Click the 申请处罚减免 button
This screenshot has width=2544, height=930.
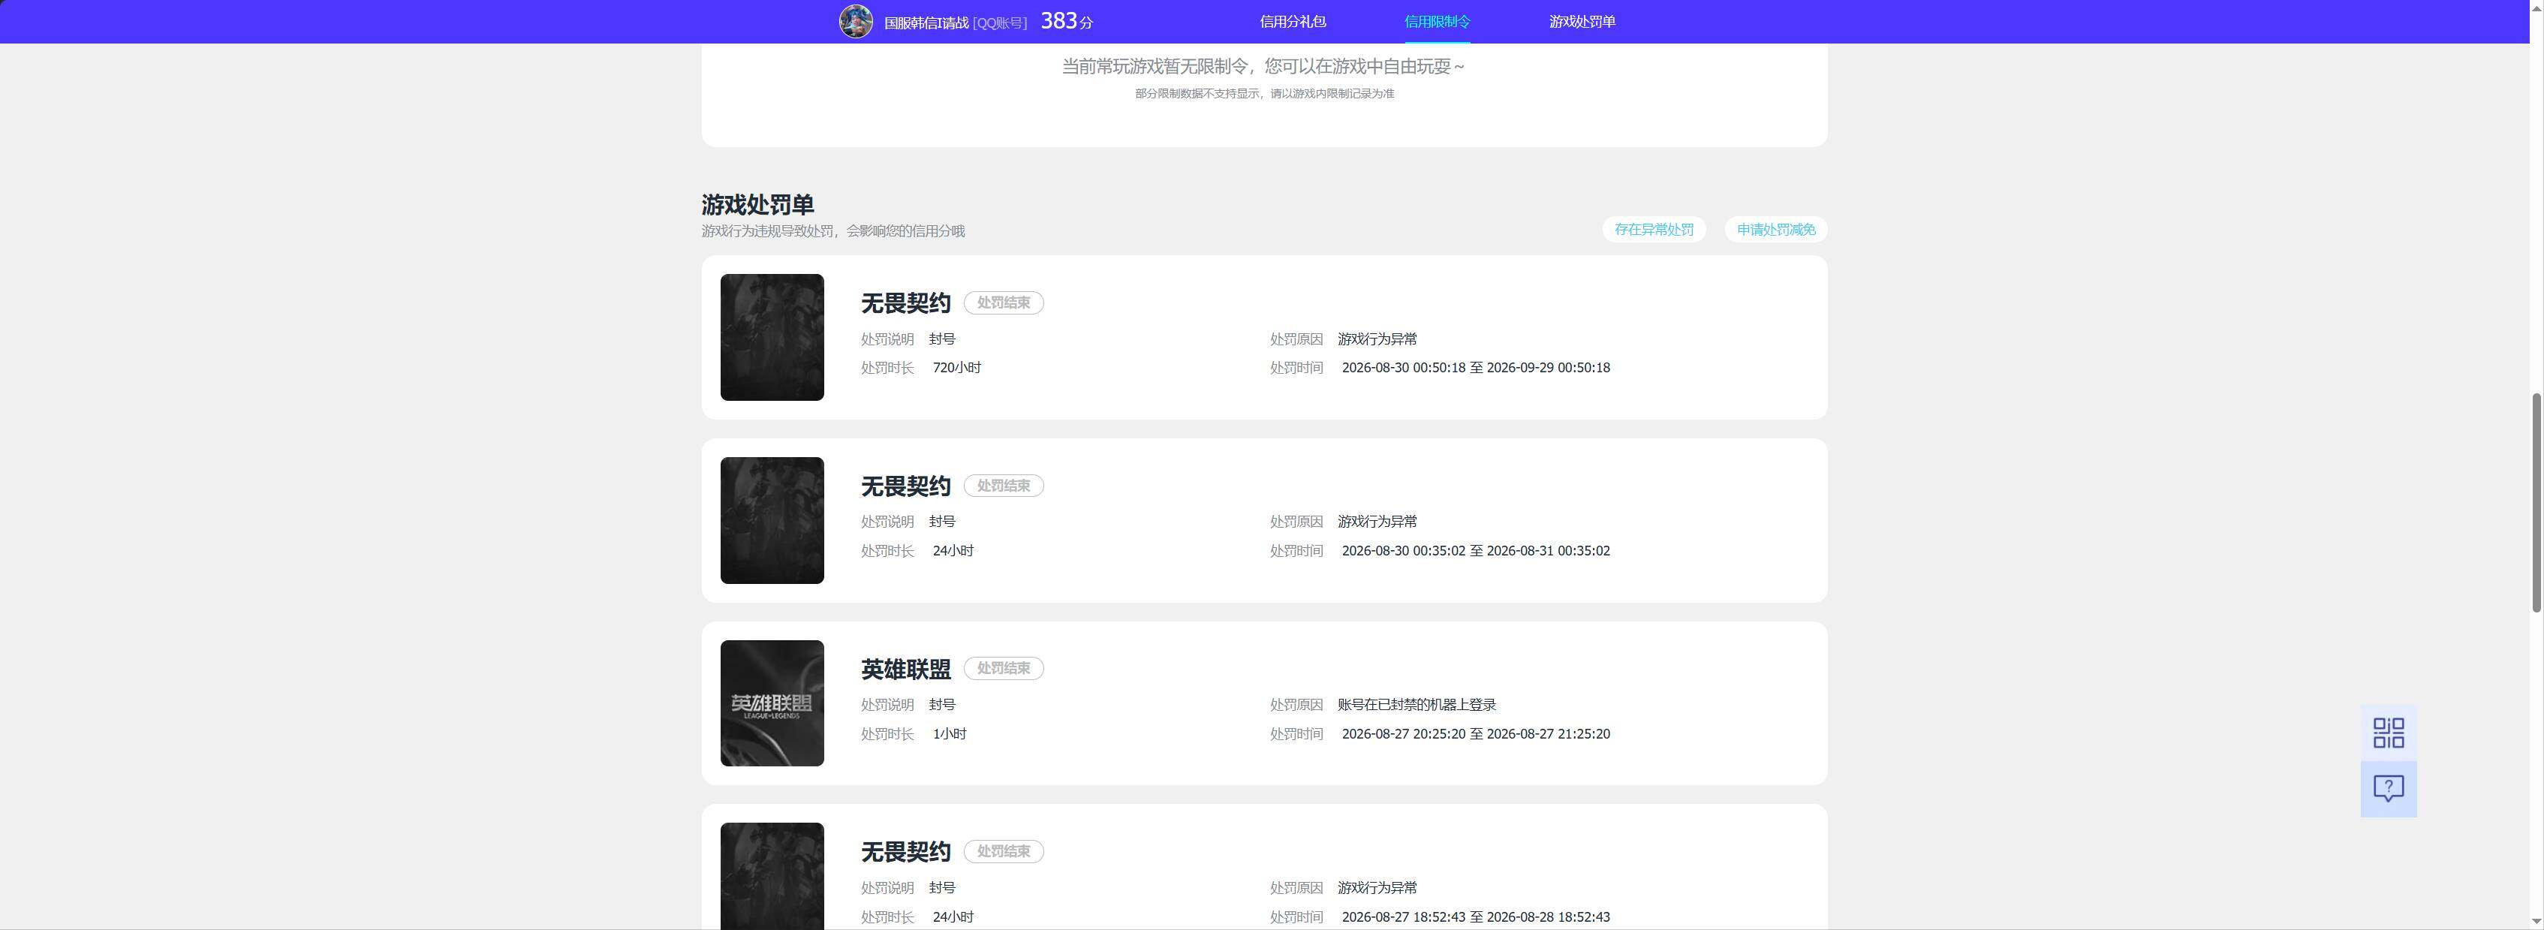tap(1775, 229)
